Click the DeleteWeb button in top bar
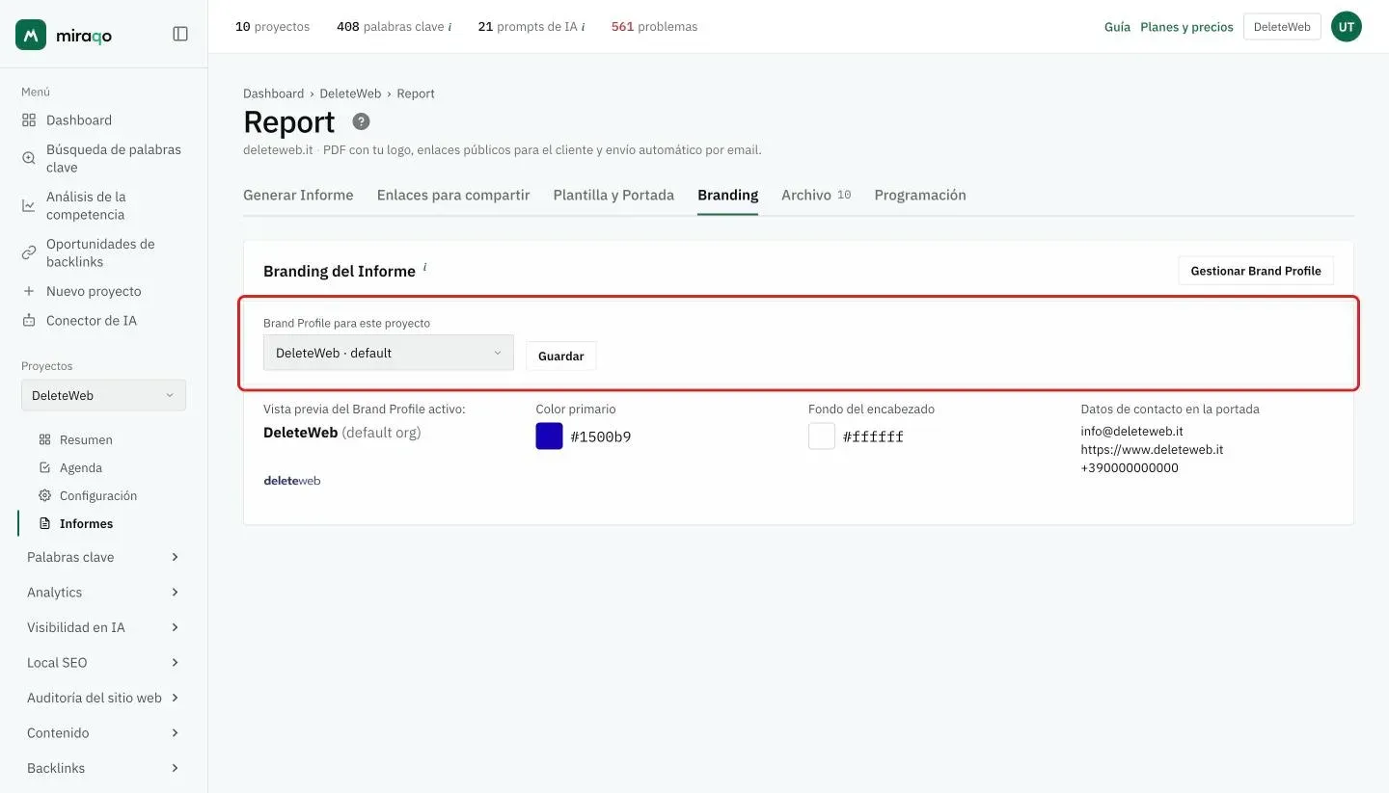Screen dimensions: 1389x793 tap(1282, 27)
